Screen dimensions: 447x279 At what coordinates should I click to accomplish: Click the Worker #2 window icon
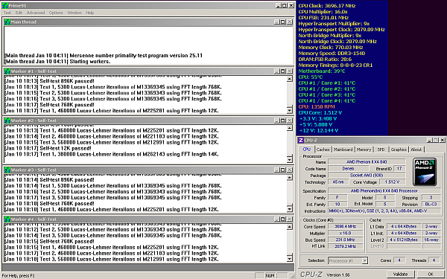click(x=7, y=121)
